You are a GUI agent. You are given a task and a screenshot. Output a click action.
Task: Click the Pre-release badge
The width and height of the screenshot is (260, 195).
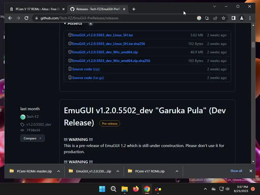[110, 124]
